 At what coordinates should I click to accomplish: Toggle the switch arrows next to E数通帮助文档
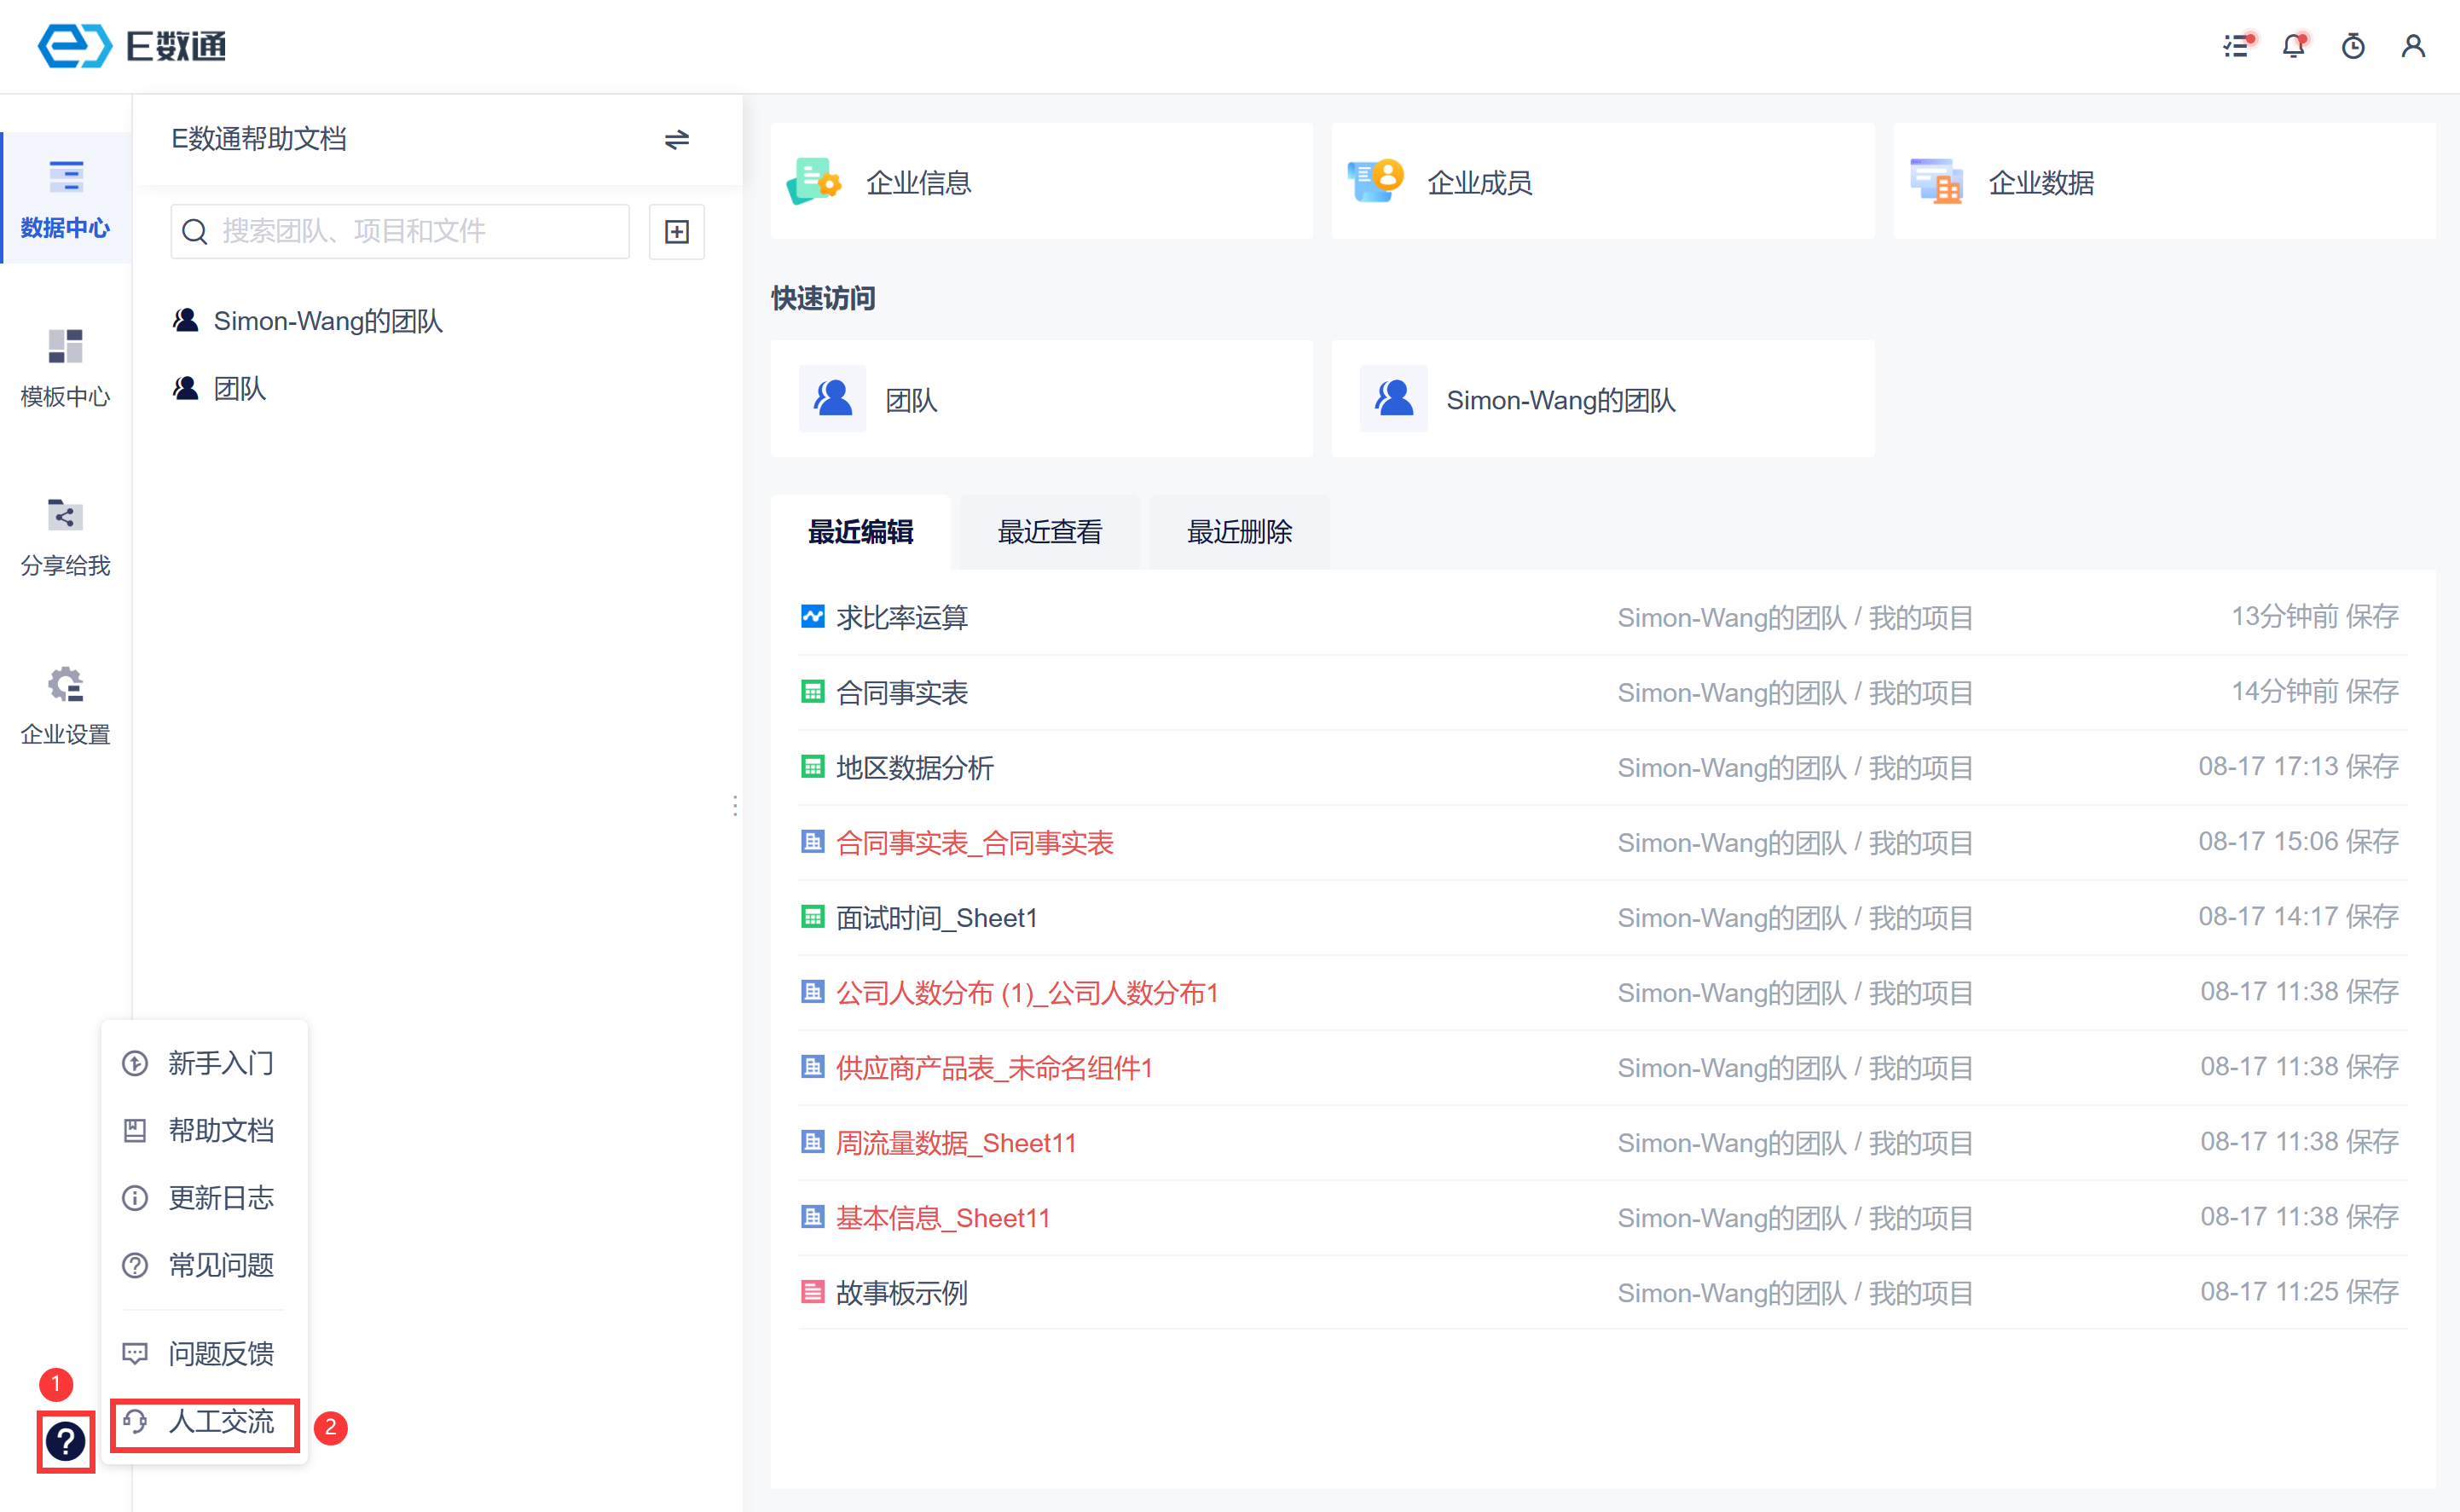677,139
